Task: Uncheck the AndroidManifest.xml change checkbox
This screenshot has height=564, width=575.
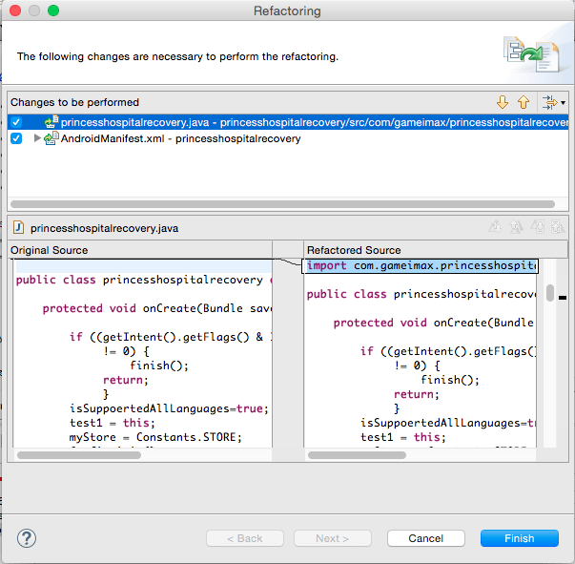Action: pos(16,138)
